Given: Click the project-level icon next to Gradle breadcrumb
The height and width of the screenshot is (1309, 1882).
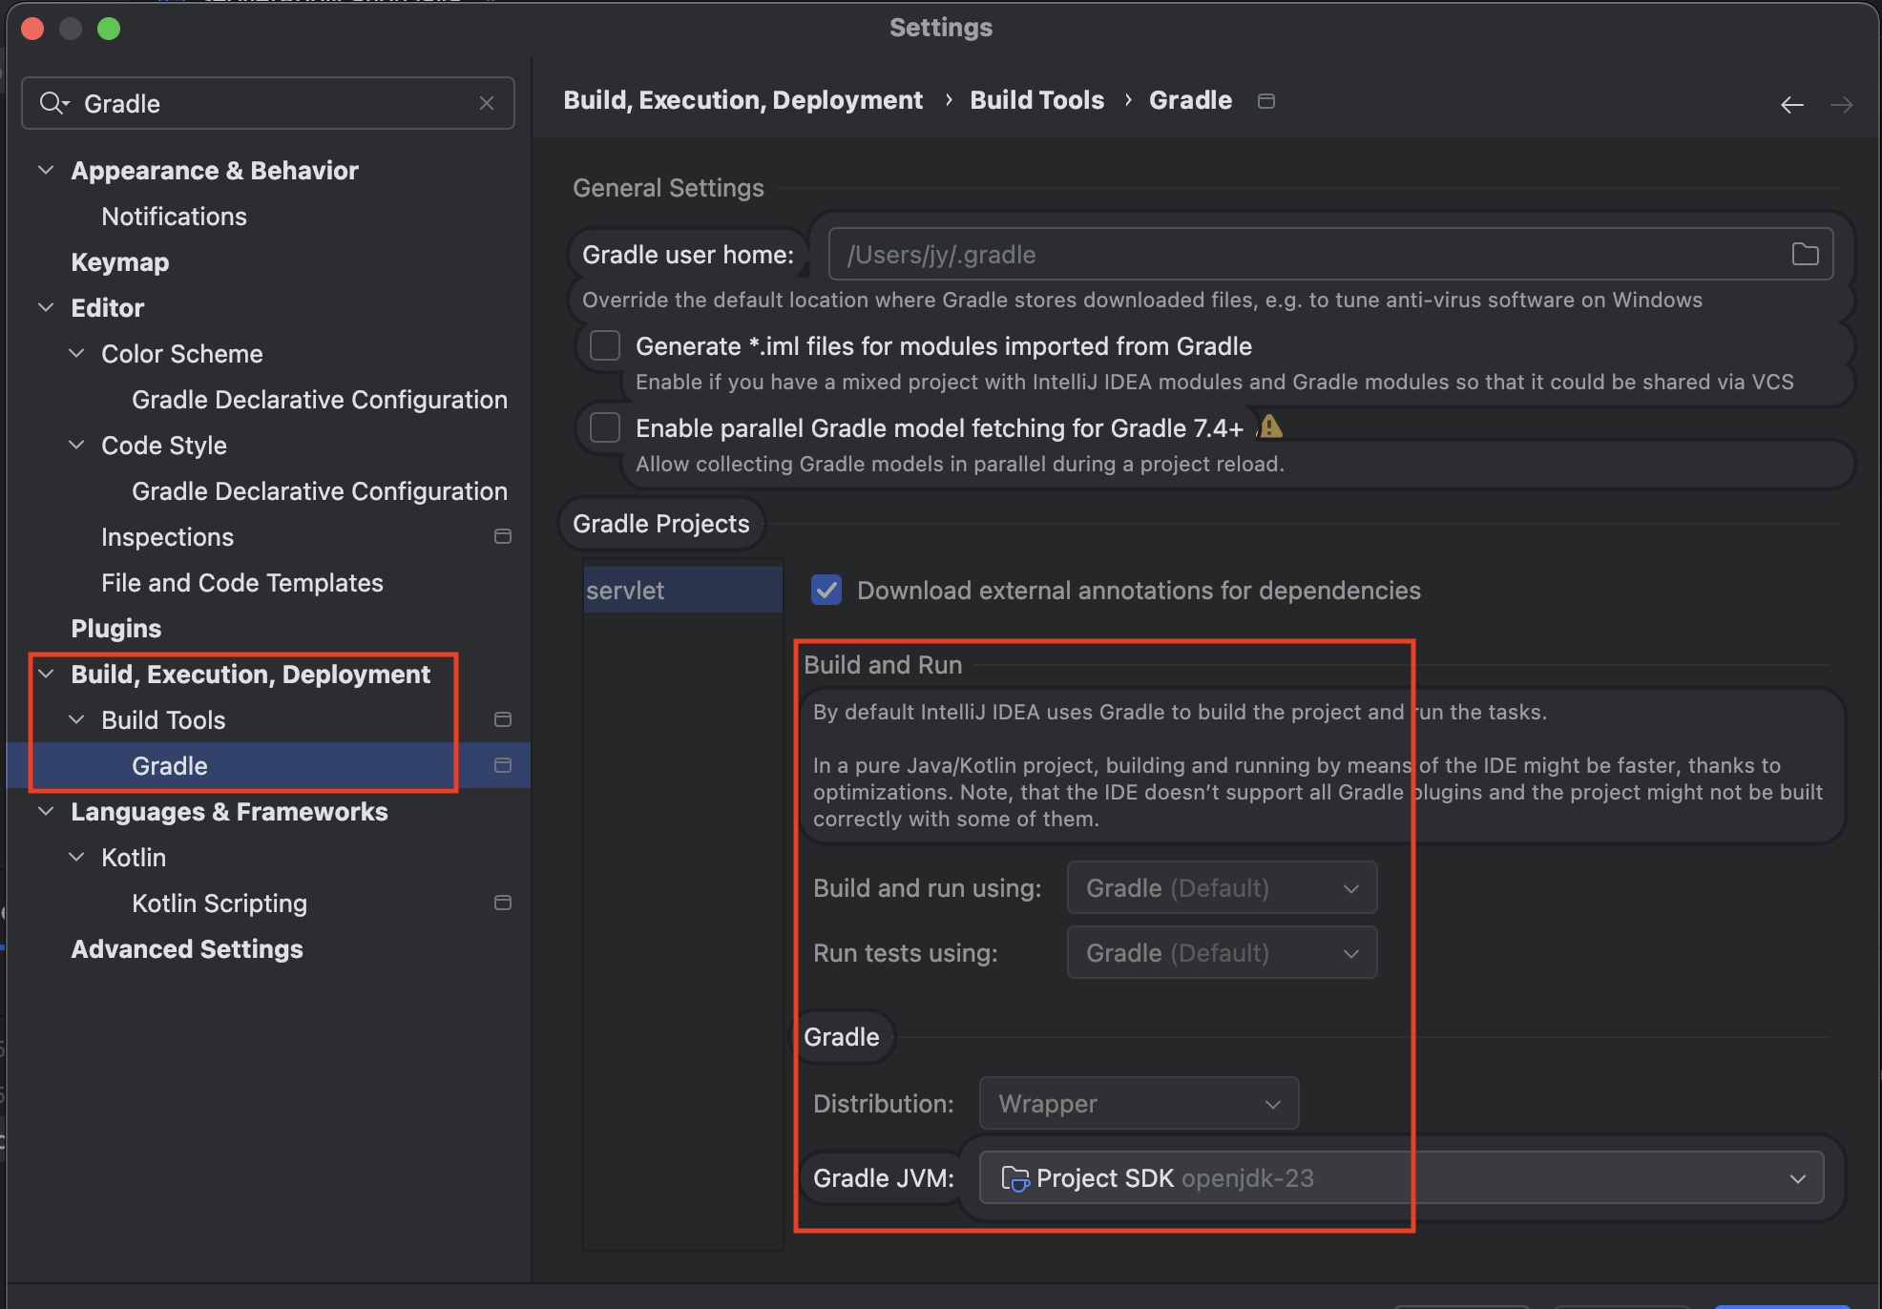Looking at the screenshot, I should pos(1266,101).
